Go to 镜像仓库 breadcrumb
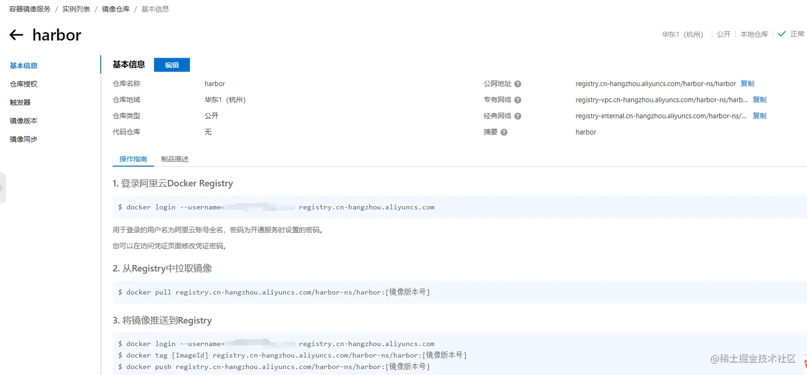The width and height of the screenshot is (807, 375). point(116,9)
